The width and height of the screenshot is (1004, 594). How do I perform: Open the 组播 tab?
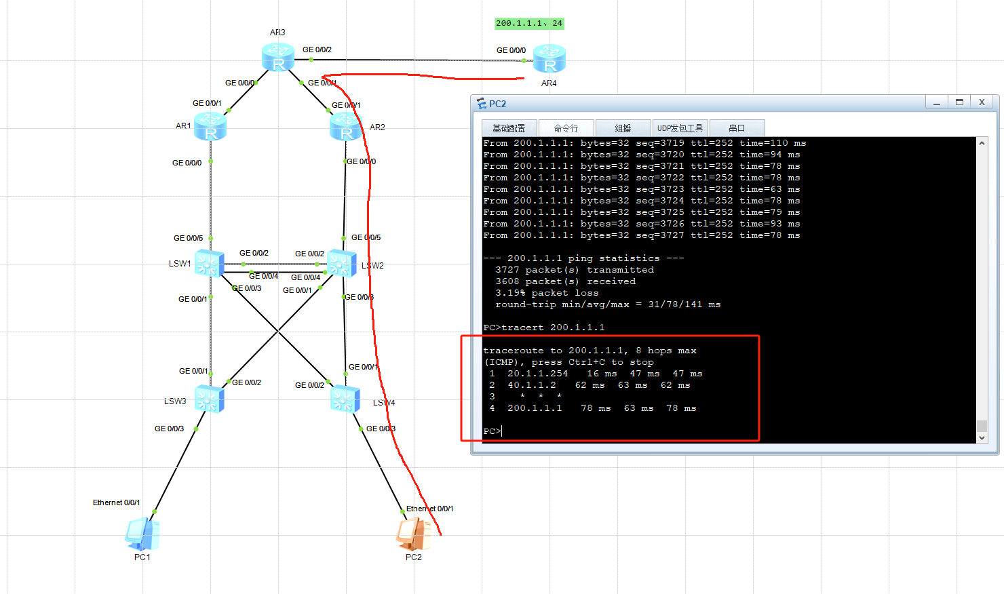click(623, 128)
